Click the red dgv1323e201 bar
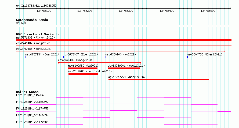The image size is (239, 128). (x=124, y=68)
